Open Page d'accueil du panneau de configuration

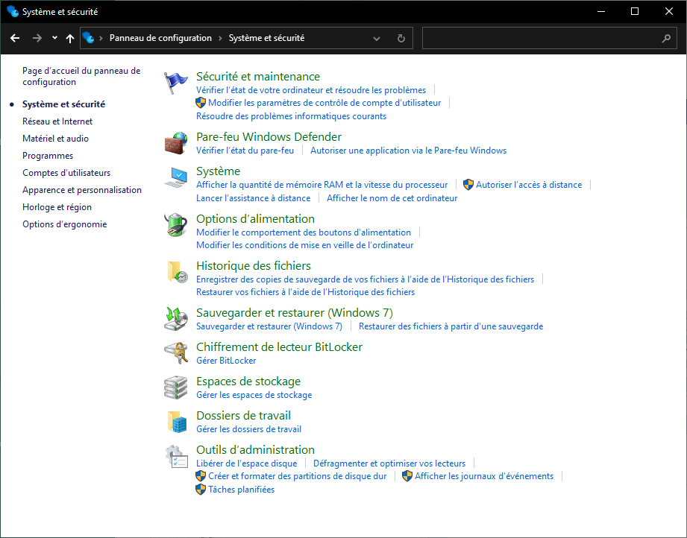pos(81,76)
